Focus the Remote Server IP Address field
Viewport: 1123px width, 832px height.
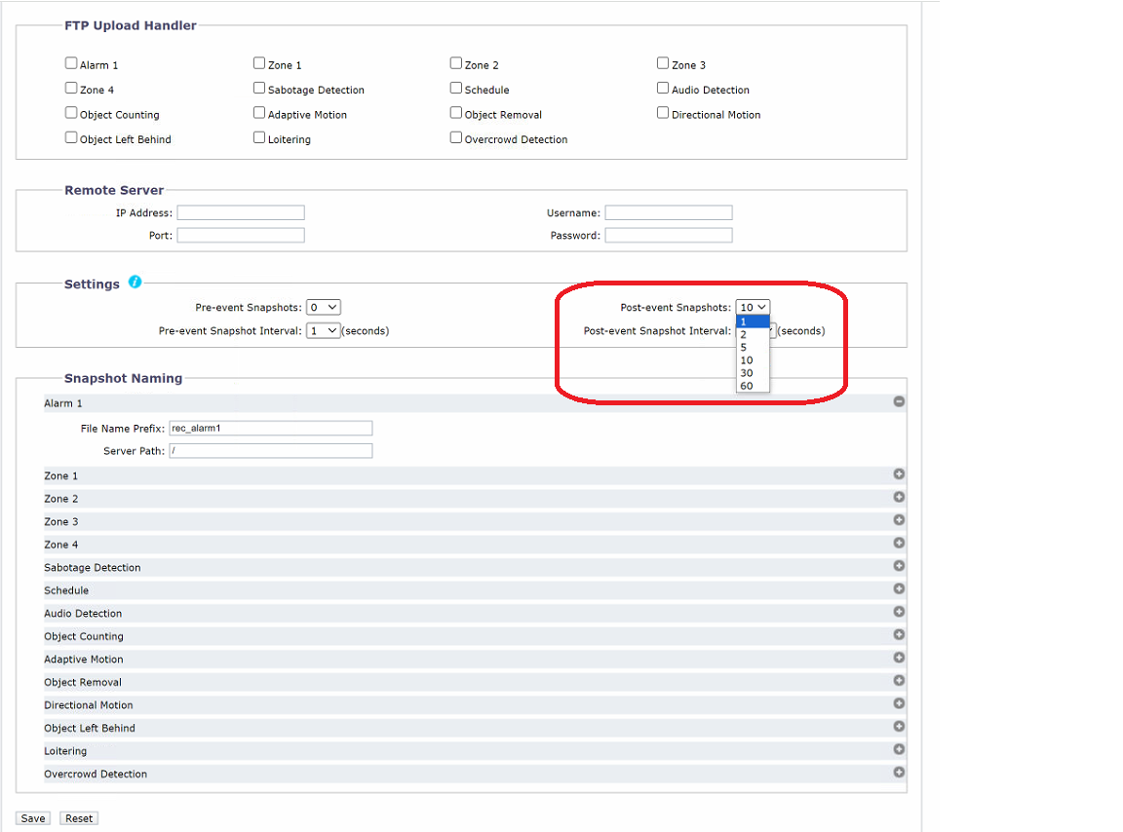(241, 212)
